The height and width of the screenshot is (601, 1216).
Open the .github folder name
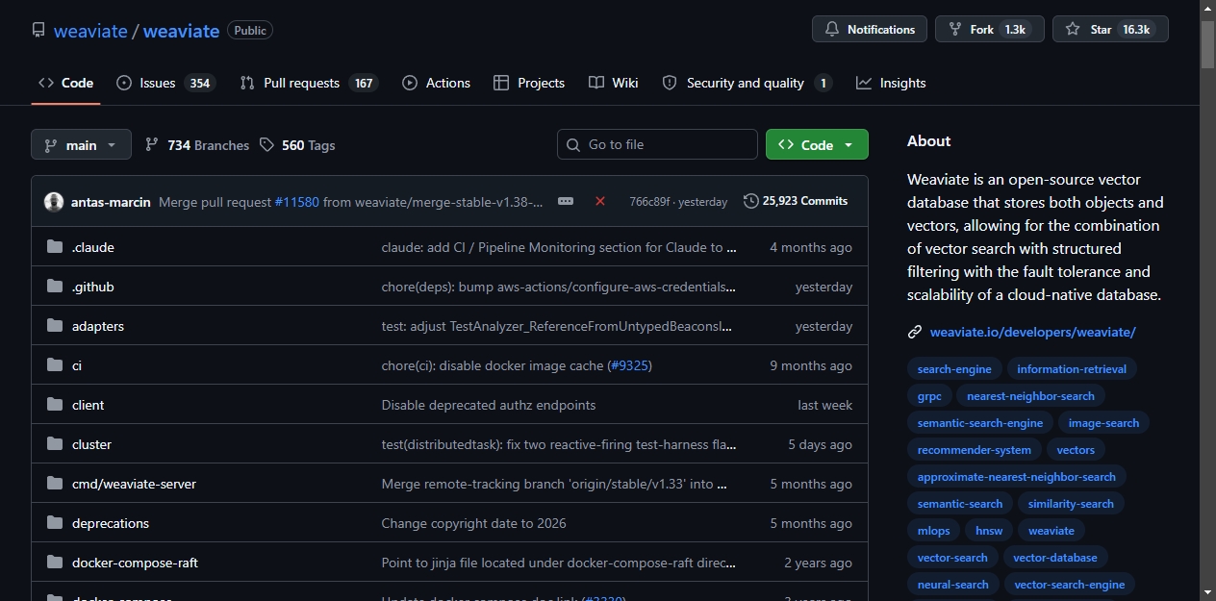(93, 287)
